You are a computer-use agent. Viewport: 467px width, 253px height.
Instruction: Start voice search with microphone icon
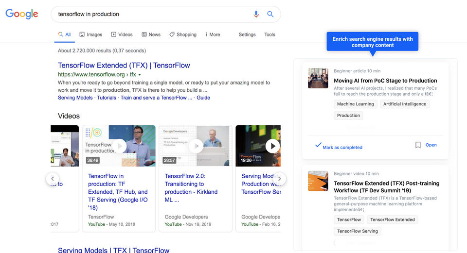[x=256, y=14]
